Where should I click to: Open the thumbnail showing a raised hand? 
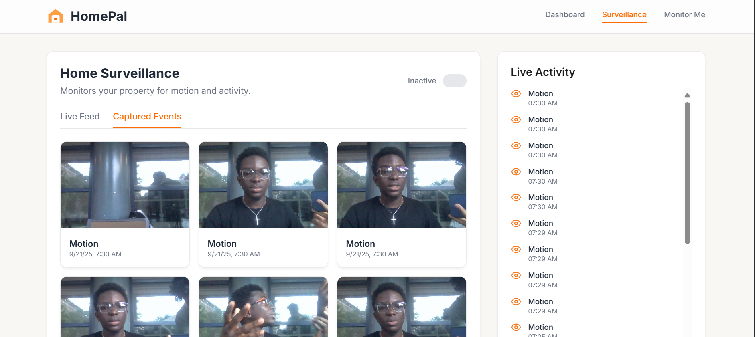coord(263,307)
